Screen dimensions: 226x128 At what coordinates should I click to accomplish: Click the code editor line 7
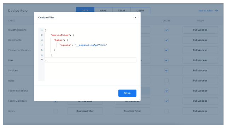coord(91,60)
